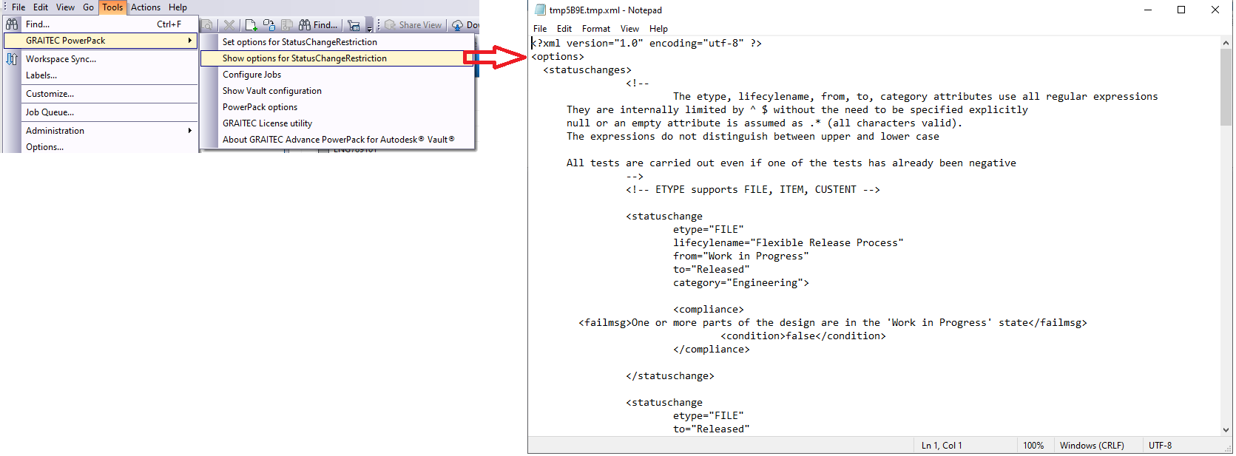This screenshot has height=456, width=1236.
Task: Click the Tools menu in Vault
Action: point(112,7)
